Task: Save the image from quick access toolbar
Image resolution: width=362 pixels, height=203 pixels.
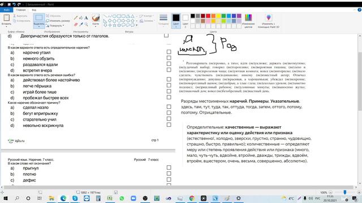Action: [x=9, y=5]
